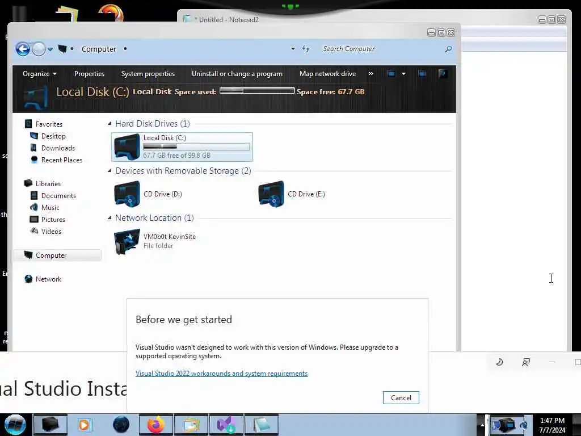581x436 pixels.
Task: Click the Local Disk details pane icon
Action: pyautogui.click(x=35, y=98)
